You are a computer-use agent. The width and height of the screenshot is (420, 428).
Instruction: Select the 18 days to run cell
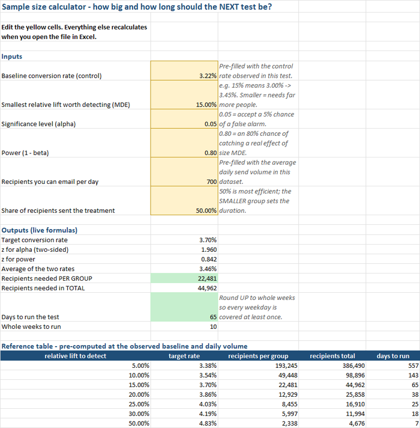(x=393, y=414)
